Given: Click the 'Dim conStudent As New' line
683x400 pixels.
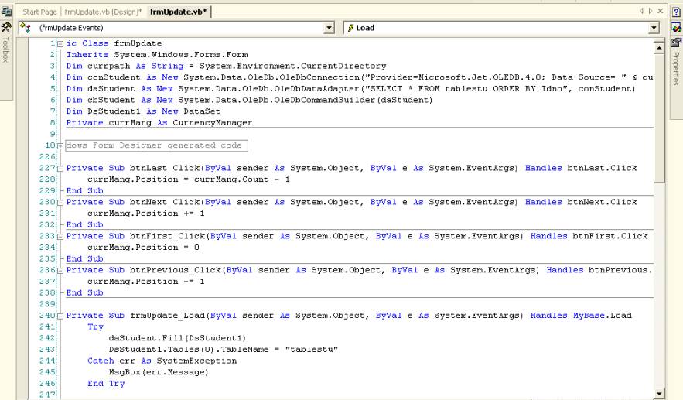Looking at the screenshot, I should (x=360, y=77).
